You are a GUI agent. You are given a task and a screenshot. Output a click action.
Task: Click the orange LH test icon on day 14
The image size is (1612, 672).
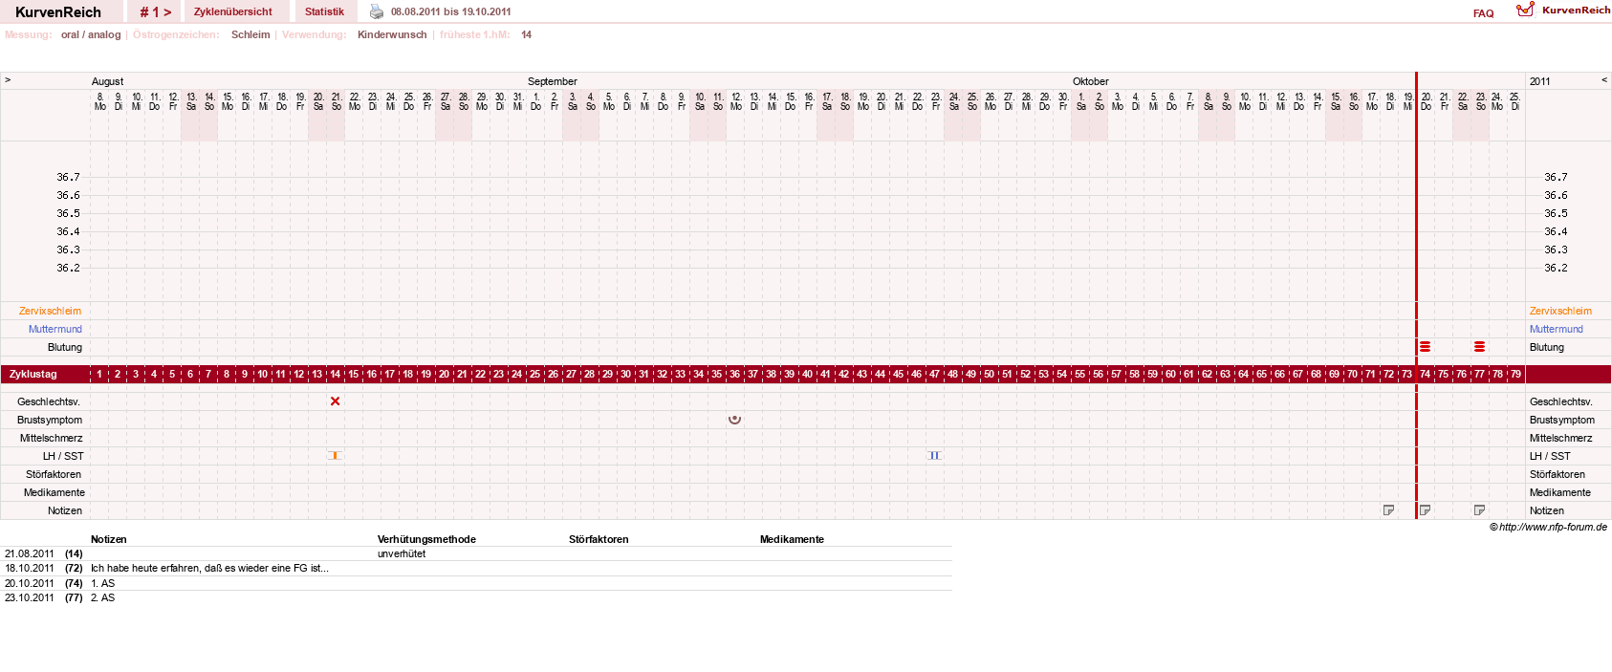coord(335,456)
